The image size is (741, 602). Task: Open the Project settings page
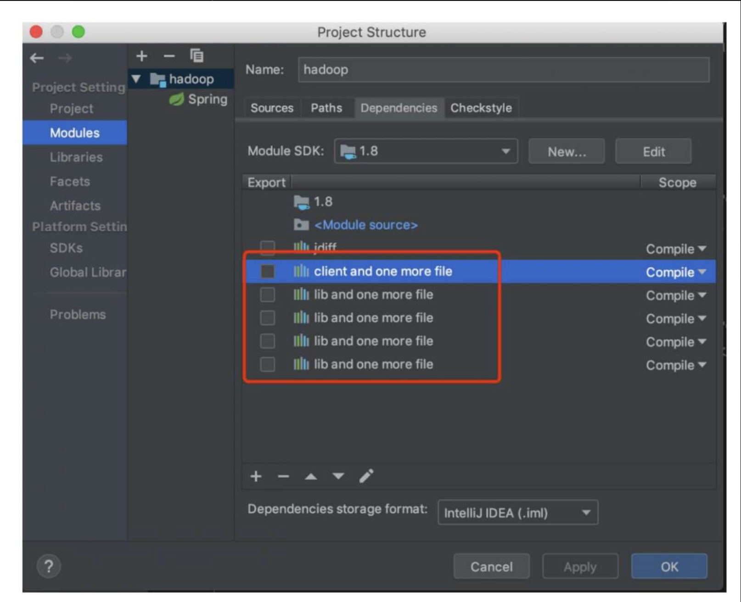72,109
